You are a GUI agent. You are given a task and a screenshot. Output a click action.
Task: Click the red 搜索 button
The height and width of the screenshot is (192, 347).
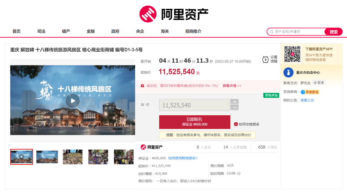pyautogui.click(x=334, y=32)
